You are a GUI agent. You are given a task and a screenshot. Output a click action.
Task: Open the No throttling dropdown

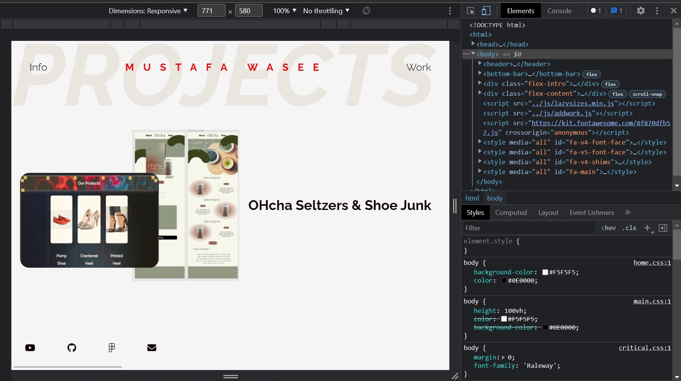point(326,11)
